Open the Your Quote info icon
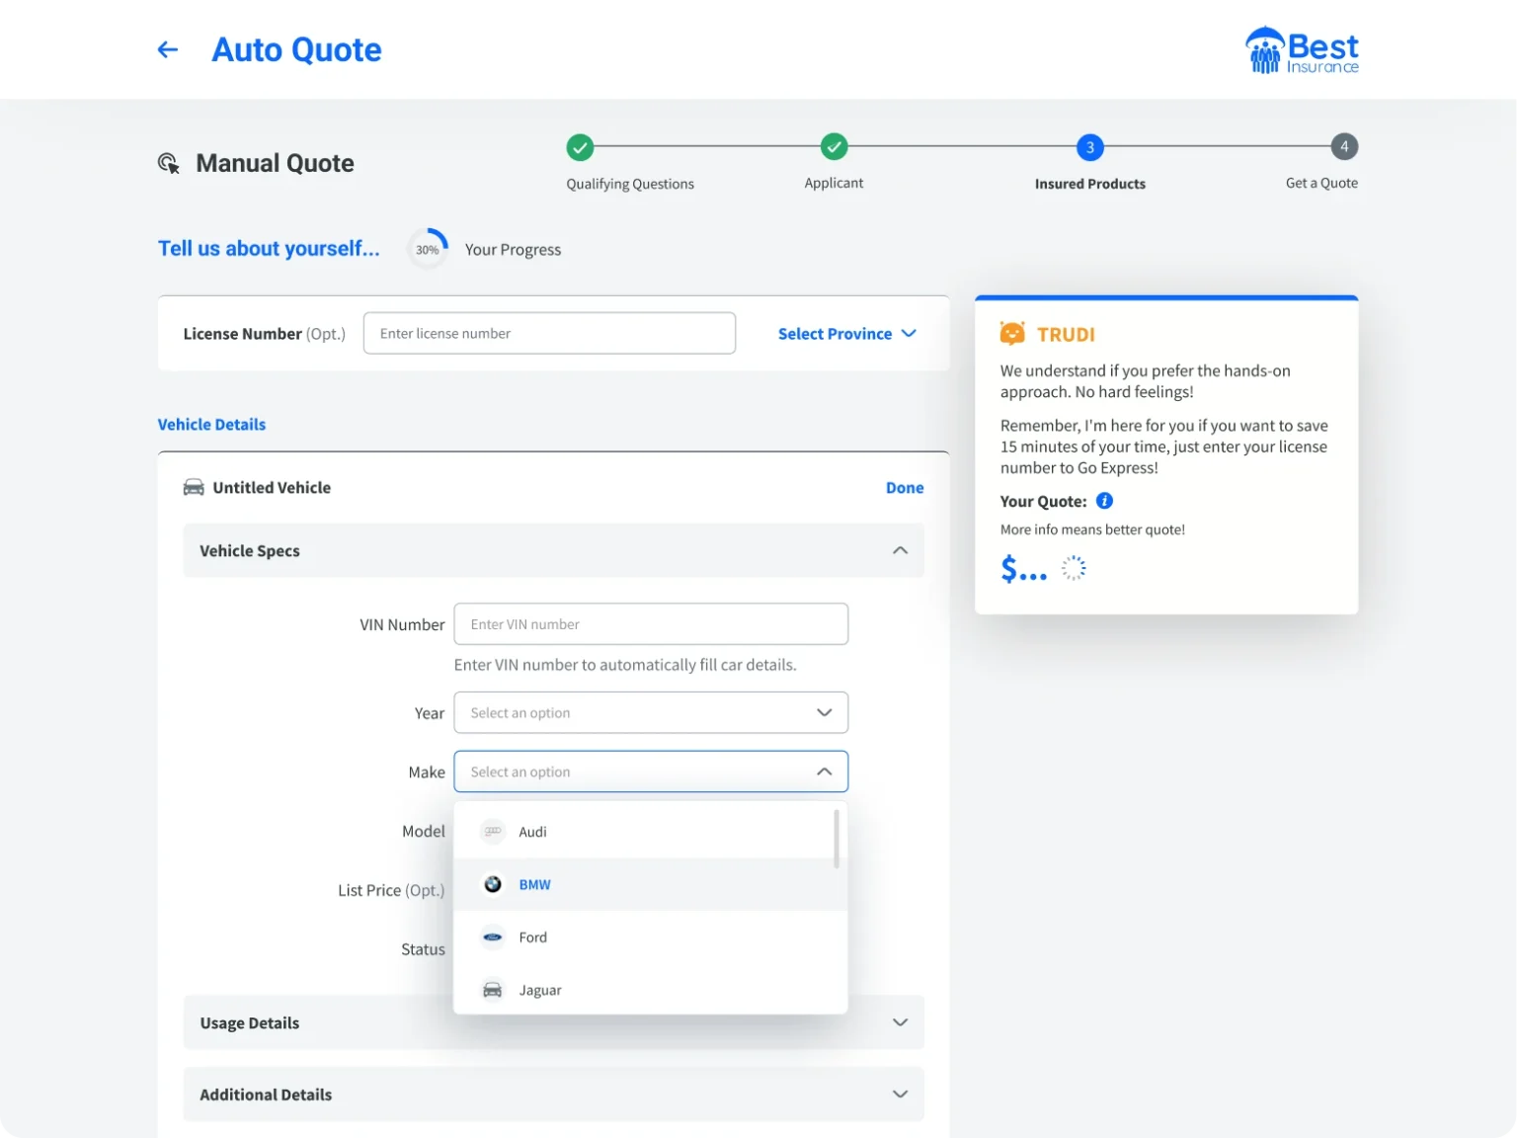 (1104, 501)
